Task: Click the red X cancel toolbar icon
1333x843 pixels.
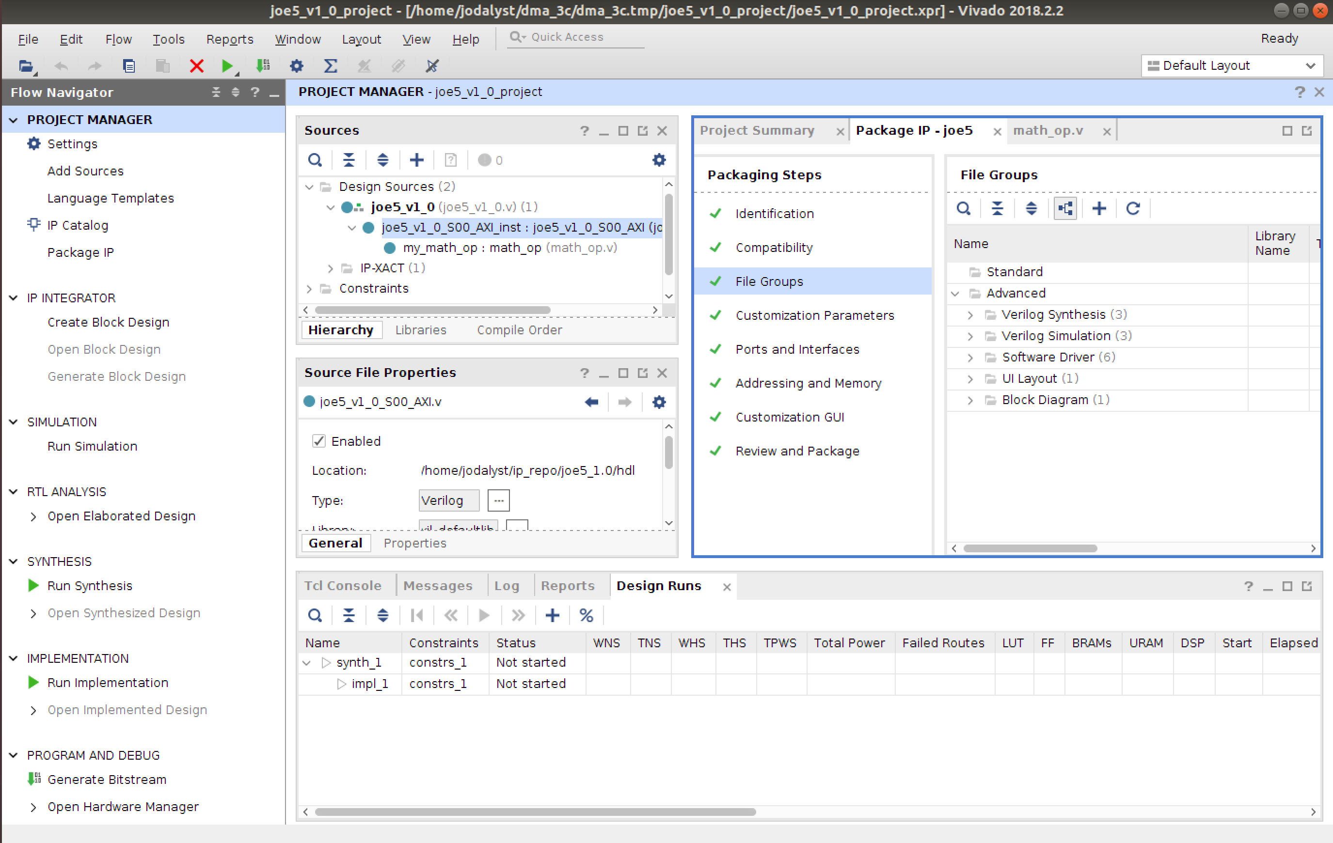Action: tap(196, 66)
